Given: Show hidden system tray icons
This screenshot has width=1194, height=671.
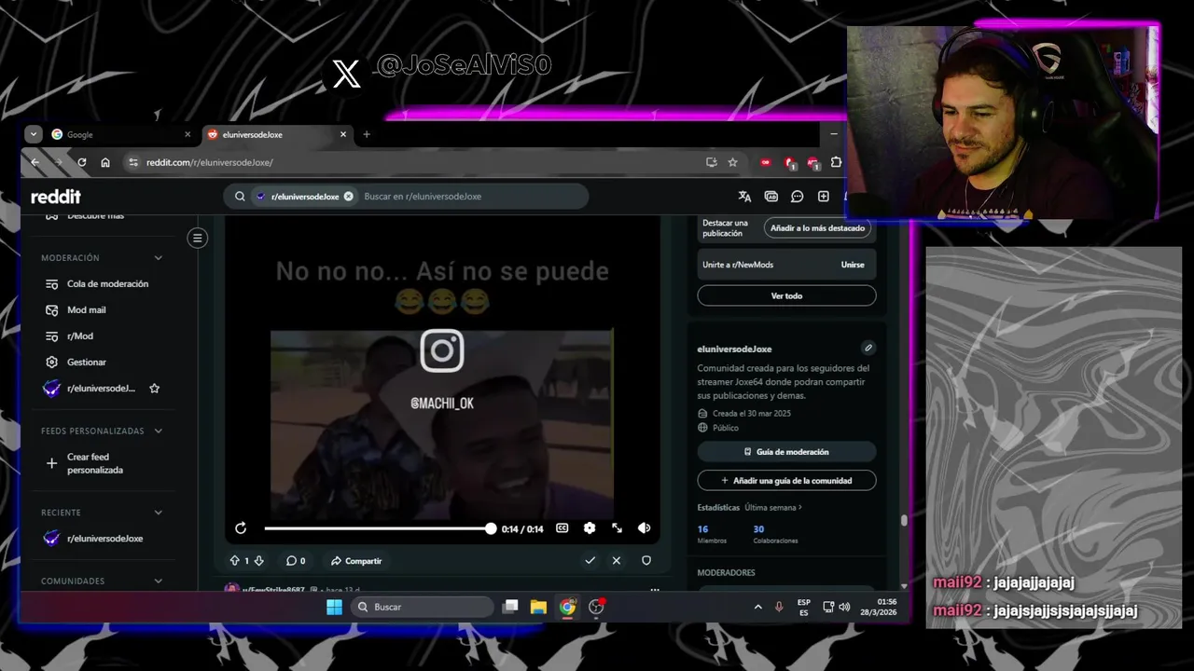Looking at the screenshot, I should (x=757, y=607).
